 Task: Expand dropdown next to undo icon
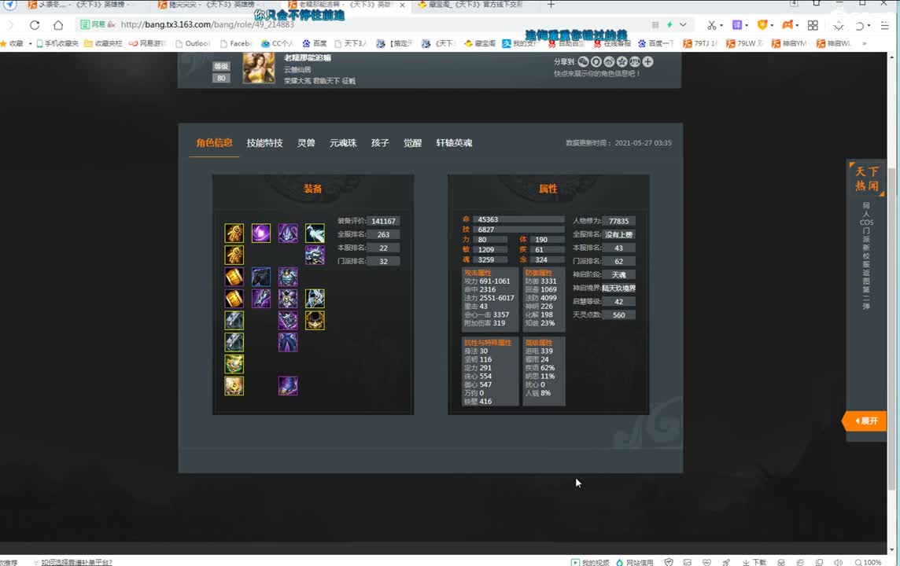869,25
